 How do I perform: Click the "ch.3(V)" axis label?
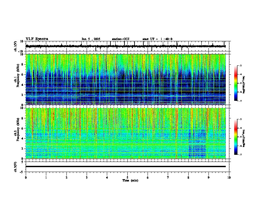click(15, 167)
